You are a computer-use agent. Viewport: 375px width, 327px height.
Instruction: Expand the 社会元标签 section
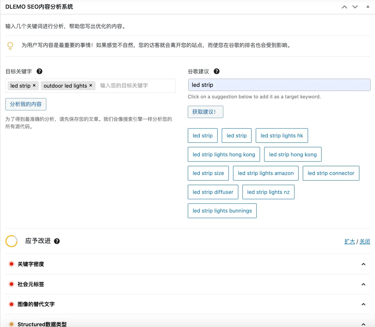[363, 284]
